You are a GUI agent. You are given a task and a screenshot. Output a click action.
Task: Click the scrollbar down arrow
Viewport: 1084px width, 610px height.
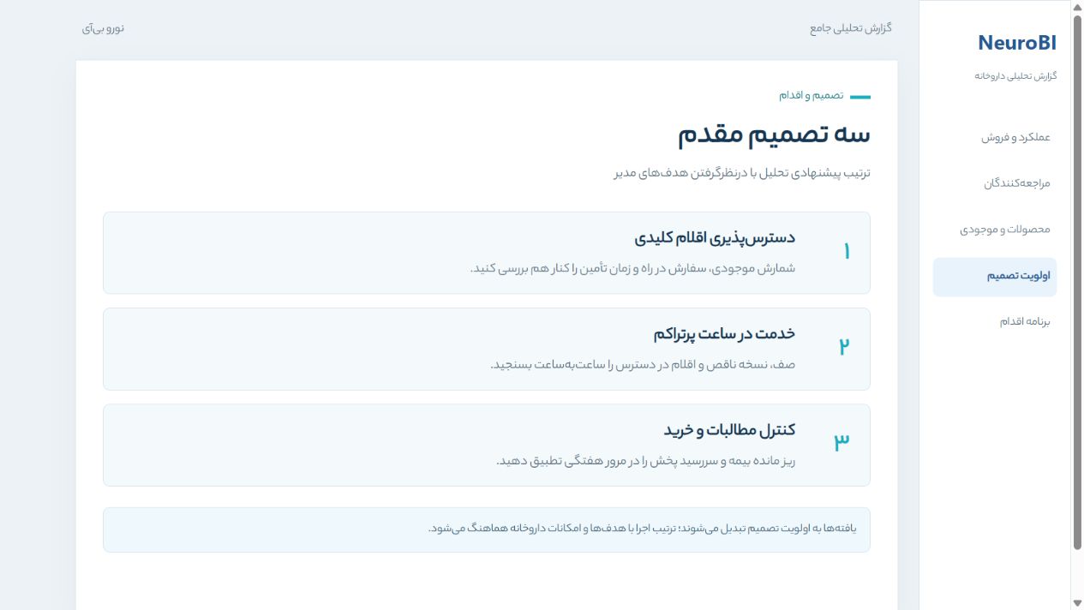point(1077,602)
